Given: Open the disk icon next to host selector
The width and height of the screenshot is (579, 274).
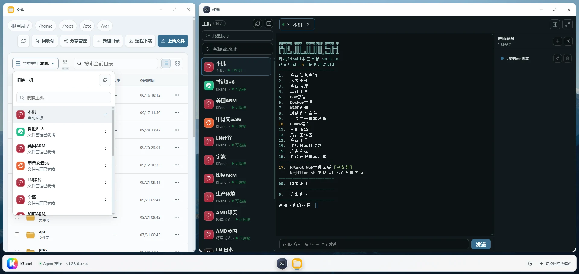Looking at the screenshot, I should [65, 62].
